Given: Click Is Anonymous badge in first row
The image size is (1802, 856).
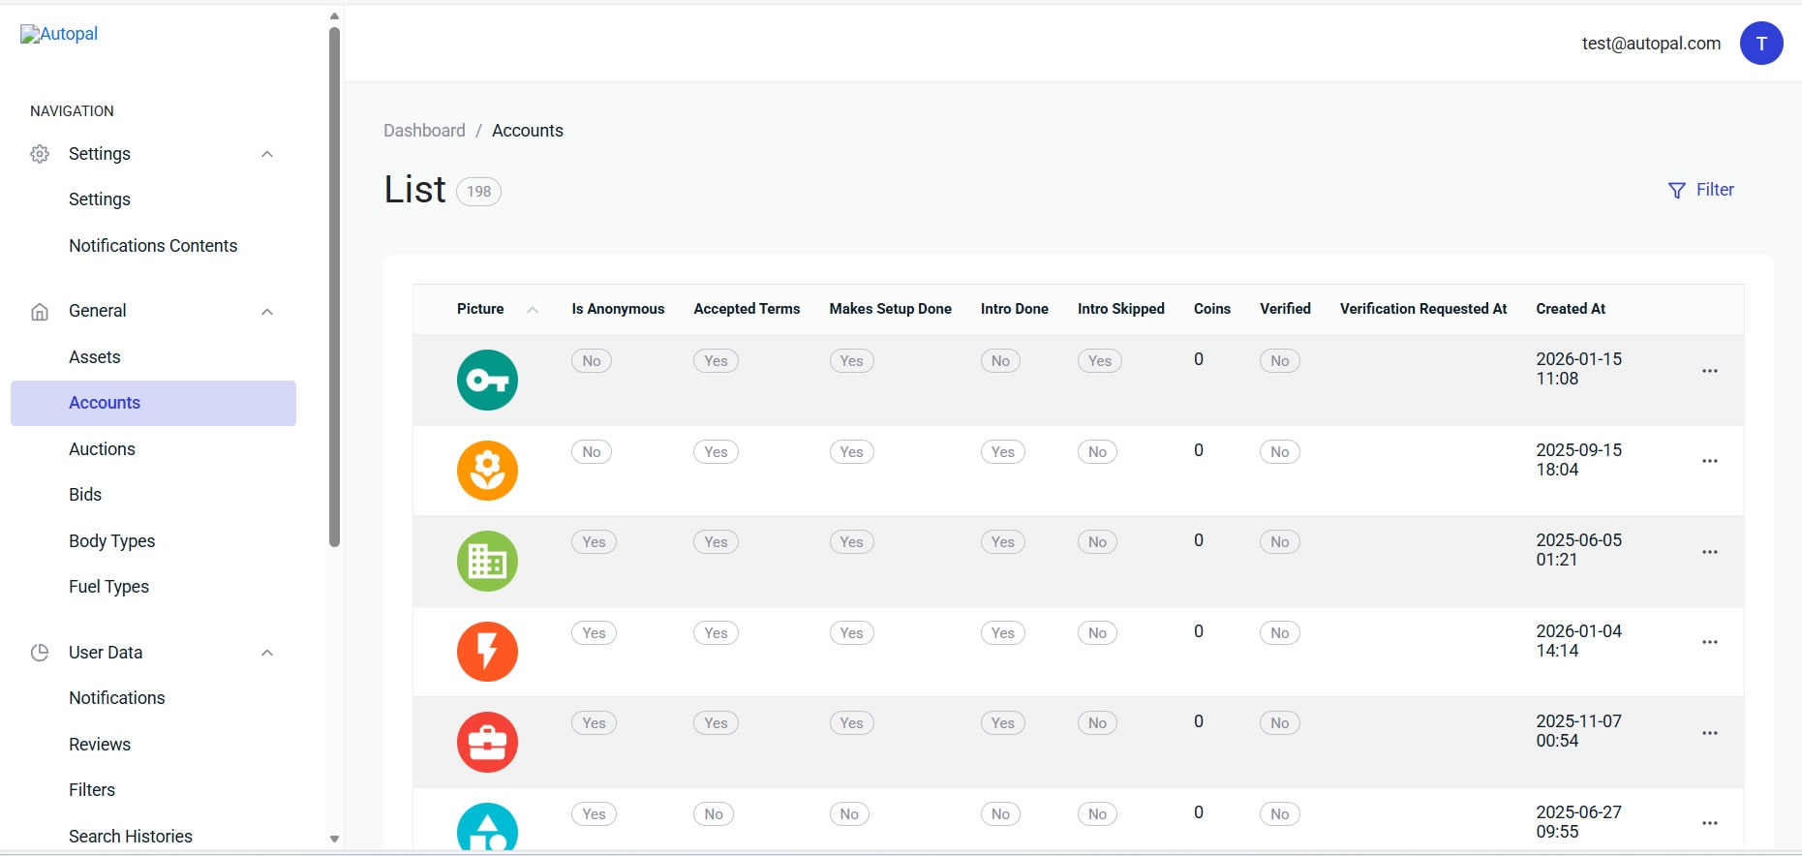Looking at the screenshot, I should point(591,361).
